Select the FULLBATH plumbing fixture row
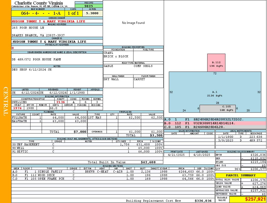267x203 pixels. (49, 117)
